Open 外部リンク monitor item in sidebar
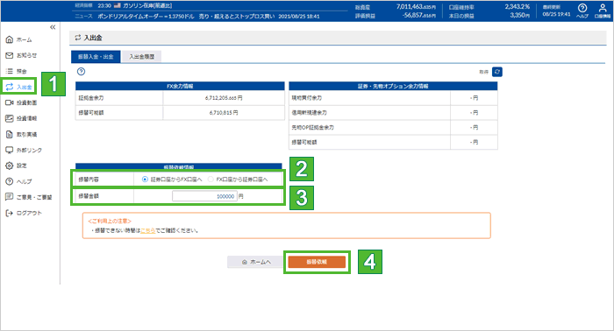 (x=24, y=150)
